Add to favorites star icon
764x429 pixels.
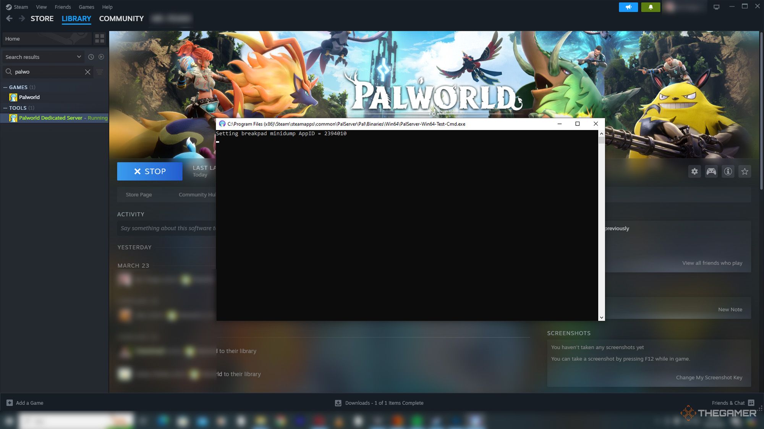[745, 171]
